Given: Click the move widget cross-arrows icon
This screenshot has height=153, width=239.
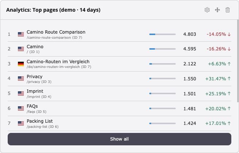Looking at the screenshot, I should [217, 10].
